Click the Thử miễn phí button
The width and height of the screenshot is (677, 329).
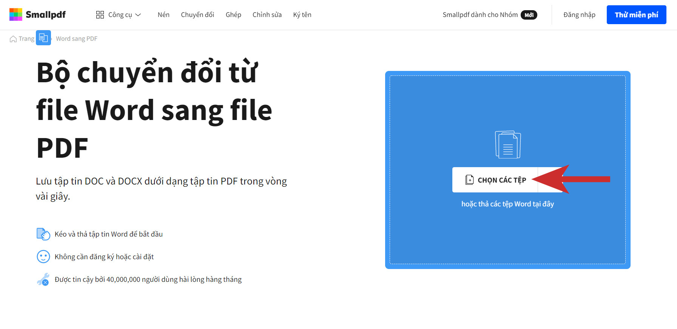pyautogui.click(x=636, y=15)
